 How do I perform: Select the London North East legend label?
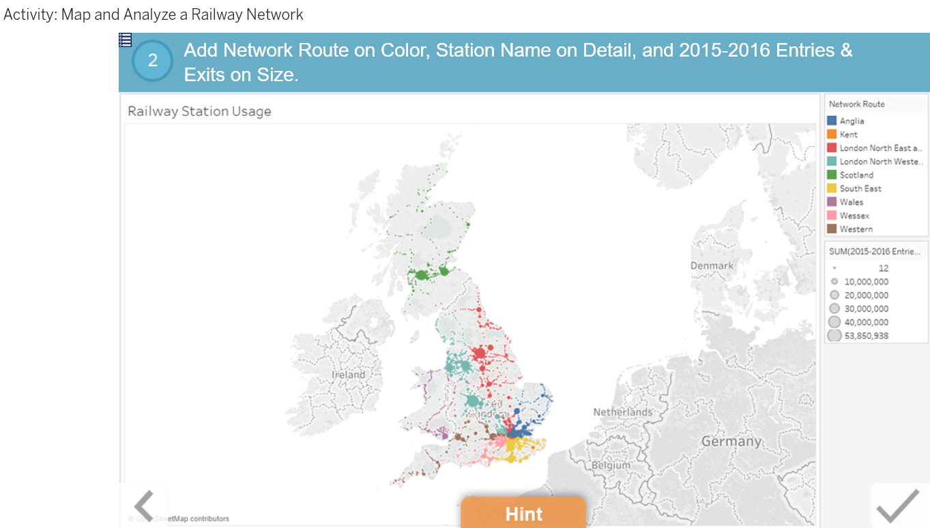pyautogui.click(x=880, y=147)
